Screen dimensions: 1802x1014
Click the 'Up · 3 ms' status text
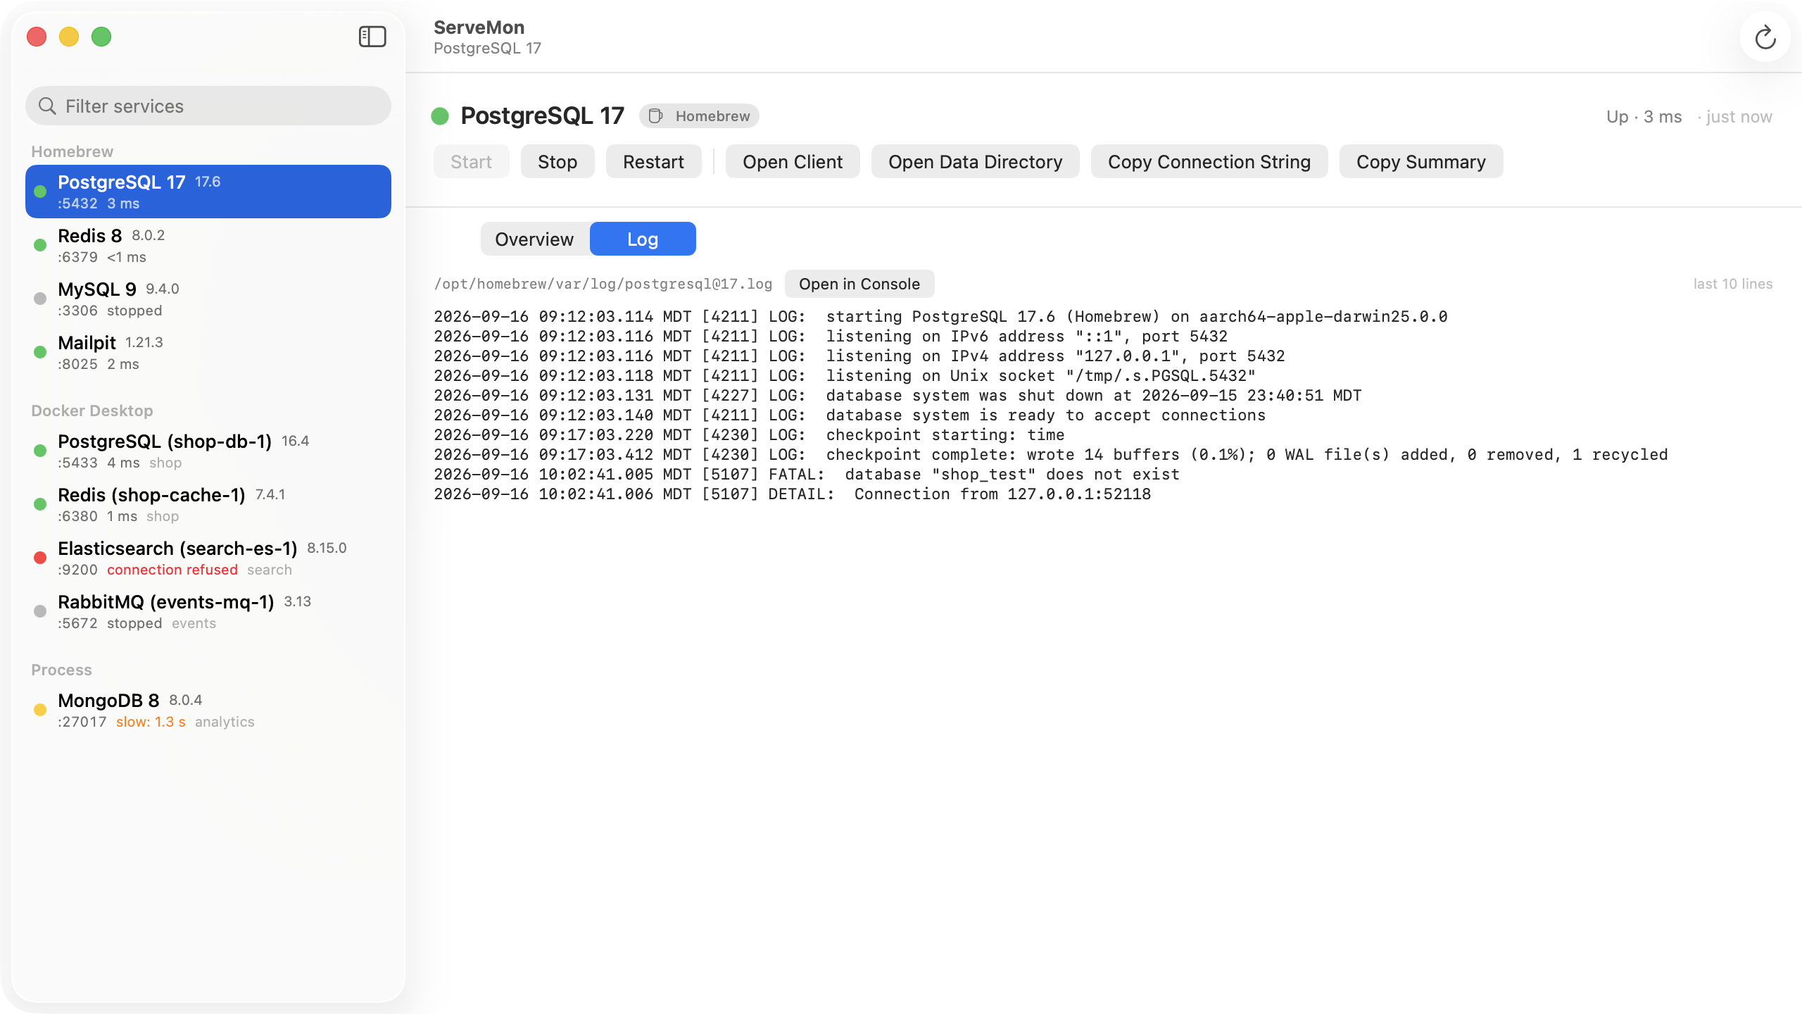(x=1644, y=117)
